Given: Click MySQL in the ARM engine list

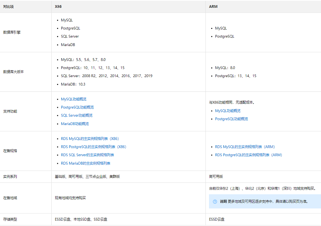Looking at the screenshot, I should point(221,28).
